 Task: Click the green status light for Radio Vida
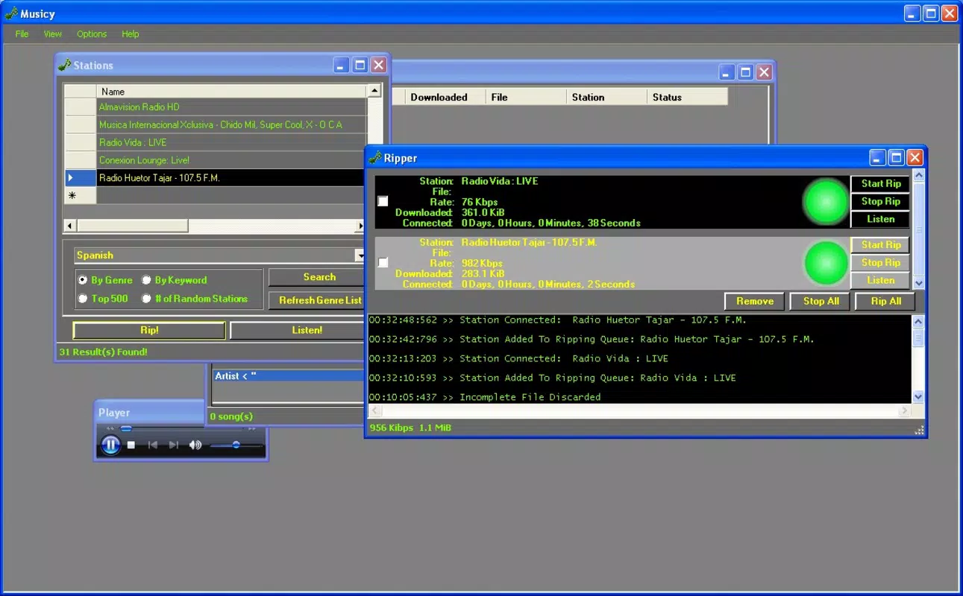tap(825, 202)
